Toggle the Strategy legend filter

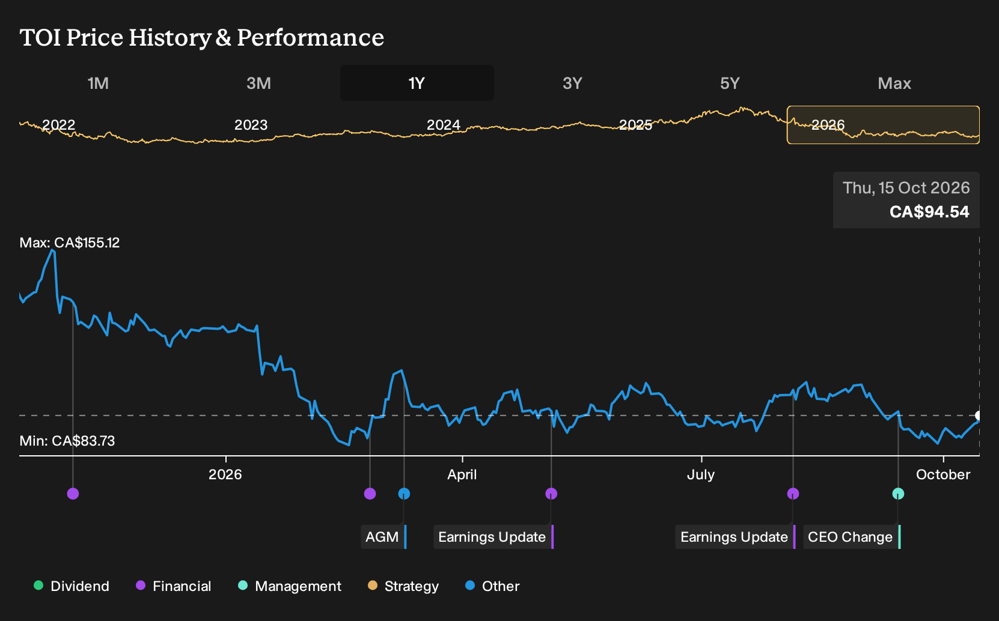403,586
